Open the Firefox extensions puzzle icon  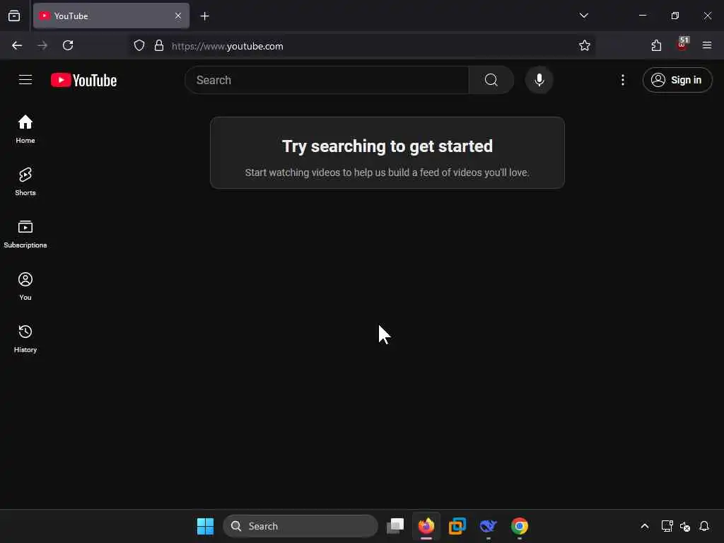click(x=656, y=45)
